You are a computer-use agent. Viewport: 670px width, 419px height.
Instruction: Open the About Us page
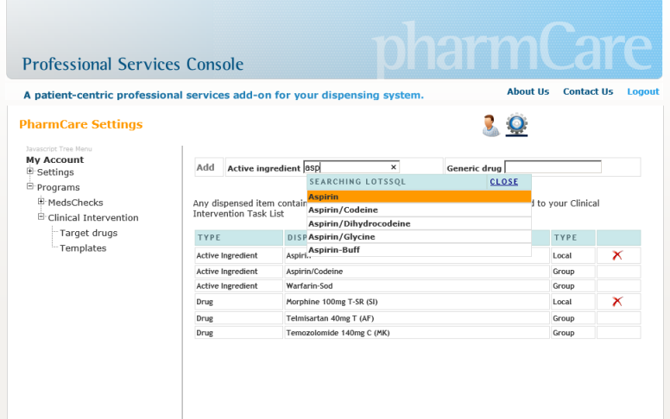click(528, 91)
